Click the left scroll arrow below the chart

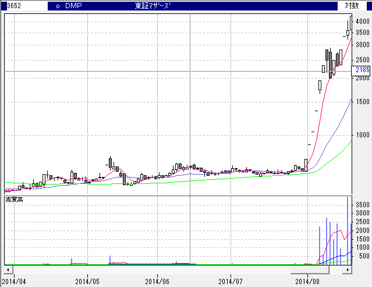[x=8, y=270]
